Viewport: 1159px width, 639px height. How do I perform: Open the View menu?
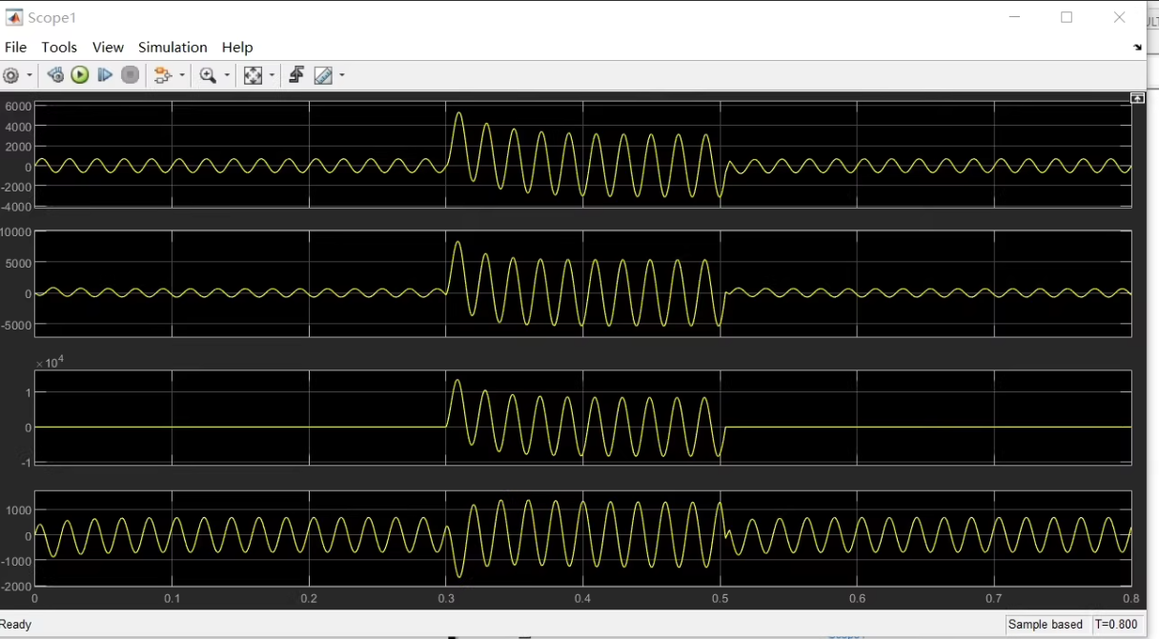(108, 47)
